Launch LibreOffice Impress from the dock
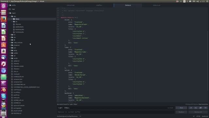Screen dimensions: 209x118 pyautogui.click(x=4, y=38)
